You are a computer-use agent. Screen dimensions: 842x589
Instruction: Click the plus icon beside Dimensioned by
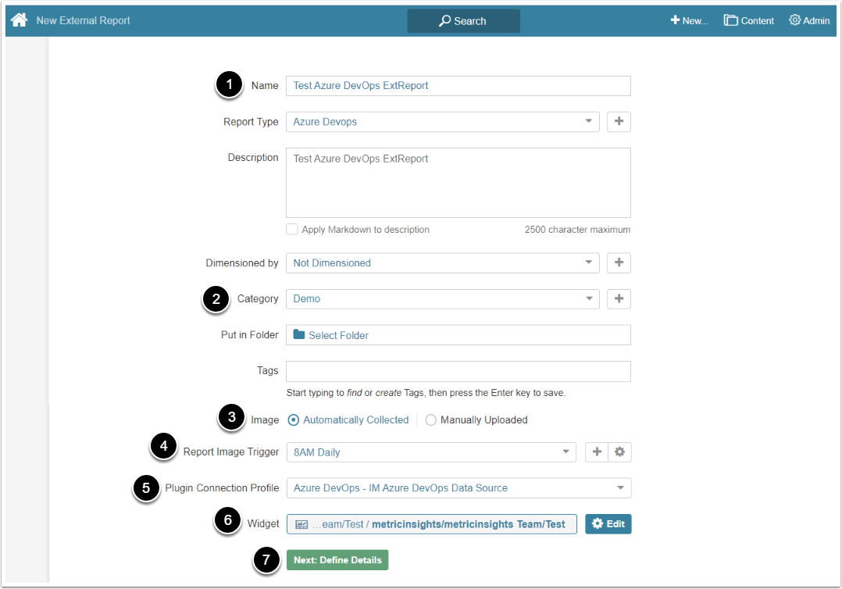click(x=619, y=263)
